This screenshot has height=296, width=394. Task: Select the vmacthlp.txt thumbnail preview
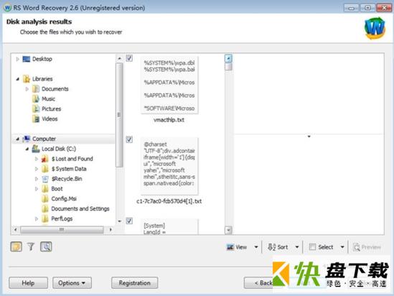[169, 85]
